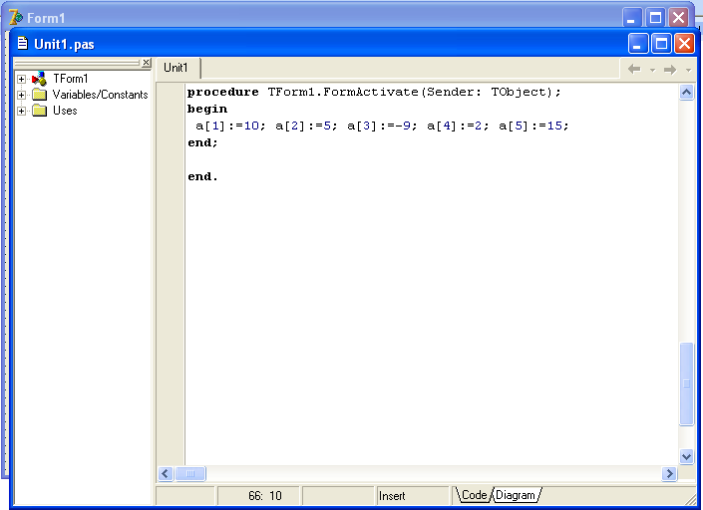This screenshot has width=703, height=510.
Task: Close the Unit1.pas window
Action: [685, 44]
